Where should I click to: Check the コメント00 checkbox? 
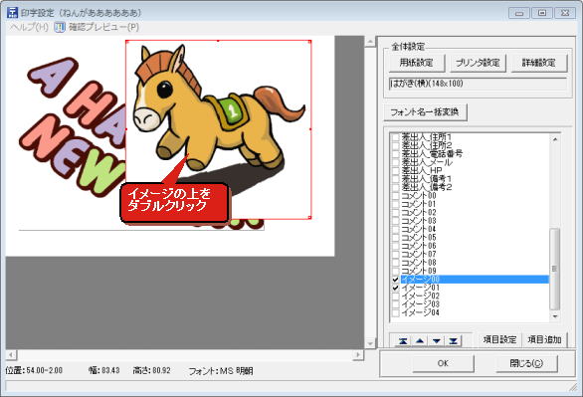point(395,196)
